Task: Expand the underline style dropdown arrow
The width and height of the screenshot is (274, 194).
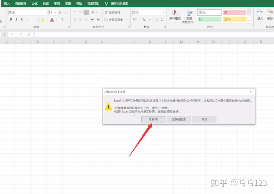Action: click(26, 20)
